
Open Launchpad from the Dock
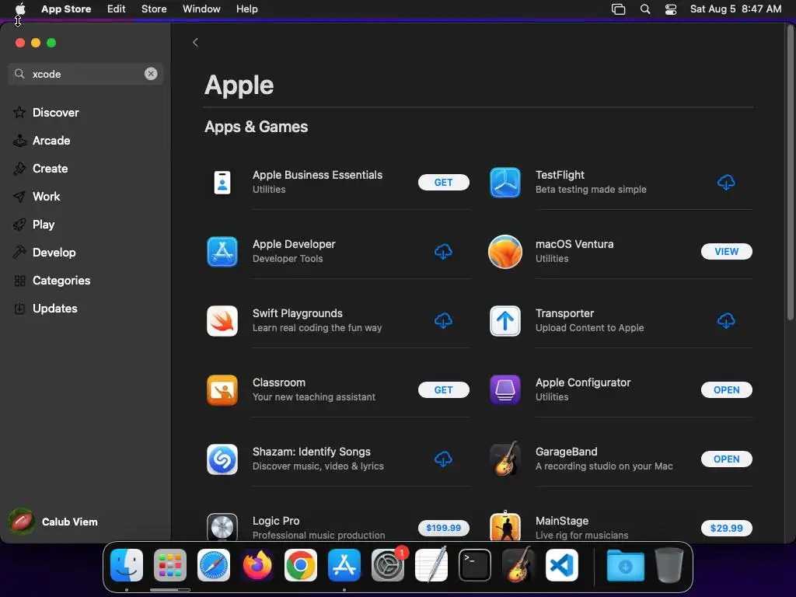click(x=170, y=565)
